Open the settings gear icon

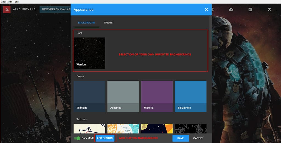pyautogui.click(x=213, y=10)
